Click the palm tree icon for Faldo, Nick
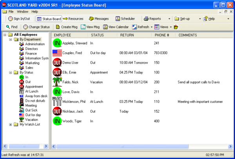 57,82
